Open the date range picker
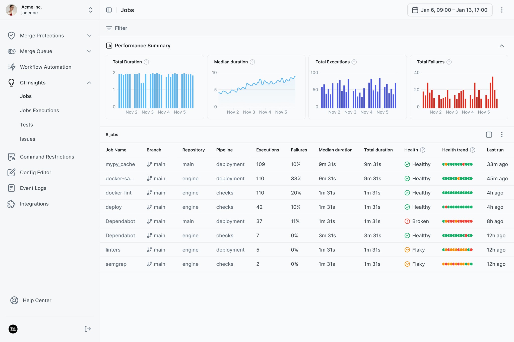Screen dimensions: 514x342 pos(449,10)
